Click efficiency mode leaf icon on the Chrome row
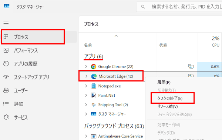The width and height of the screenshot is (222, 140). tap(191, 66)
